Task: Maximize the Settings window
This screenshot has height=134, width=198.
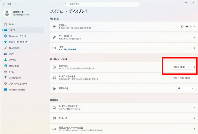Action: click(193, 2)
